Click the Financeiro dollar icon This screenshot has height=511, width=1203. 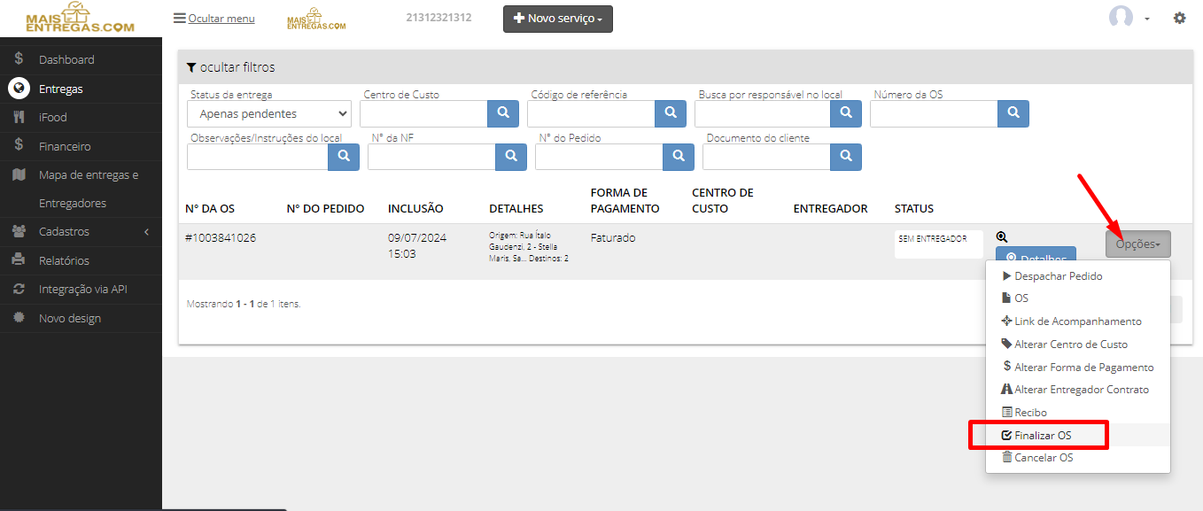tap(19, 145)
